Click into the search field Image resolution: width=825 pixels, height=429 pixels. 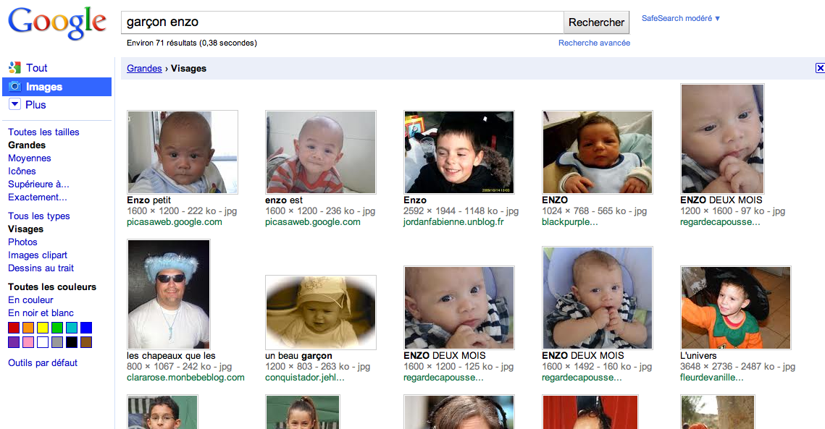point(340,22)
